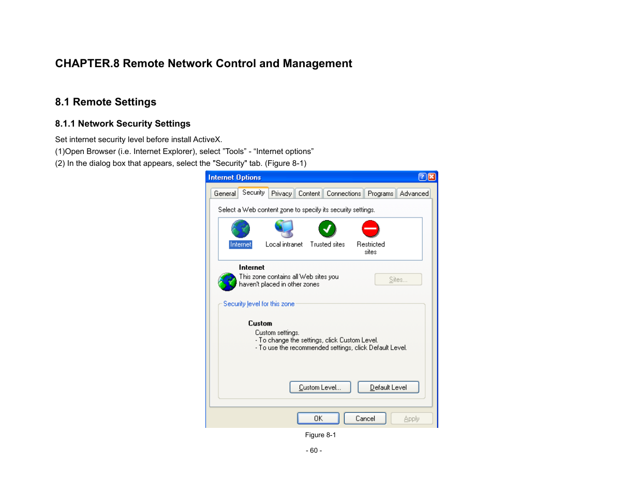
Task: Click 'To change the settings, click Custom Level' line
Action: click(317, 341)
